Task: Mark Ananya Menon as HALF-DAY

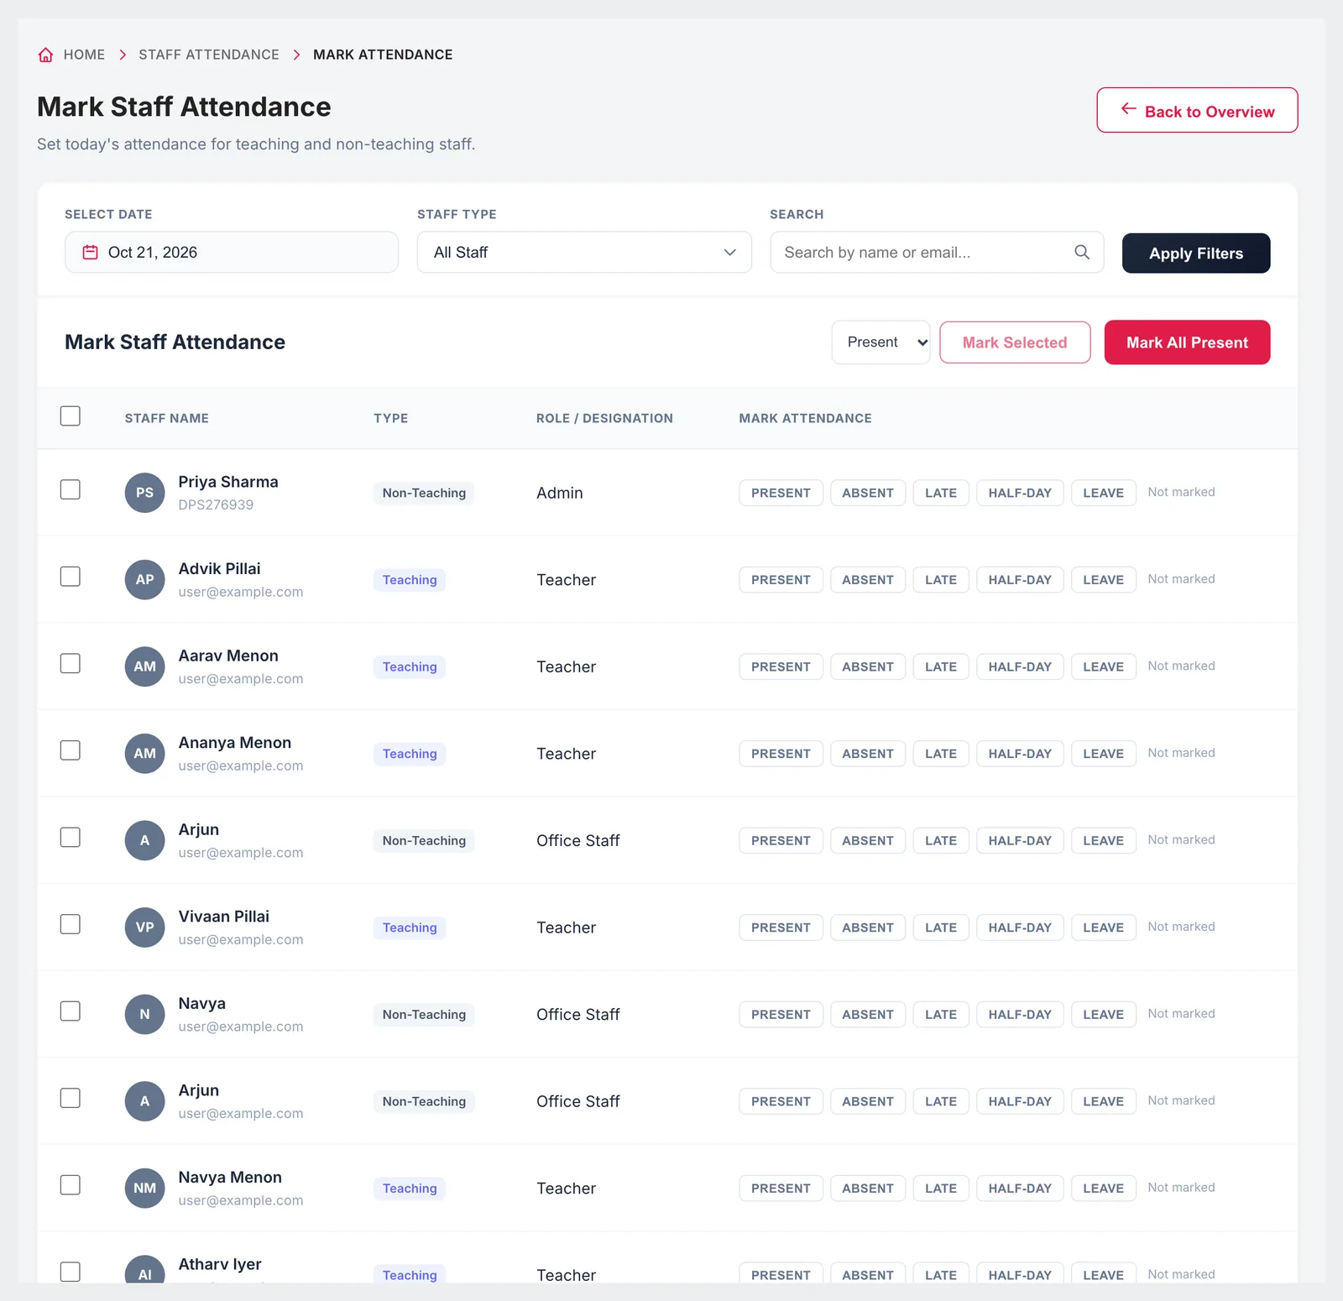Action: click(x=1020, y=754)
